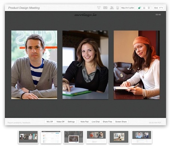The width and height of the screenshot is (170, 149).
Task: Open the participants people icon
Action: pyautogui.click(x=112, y=8)
